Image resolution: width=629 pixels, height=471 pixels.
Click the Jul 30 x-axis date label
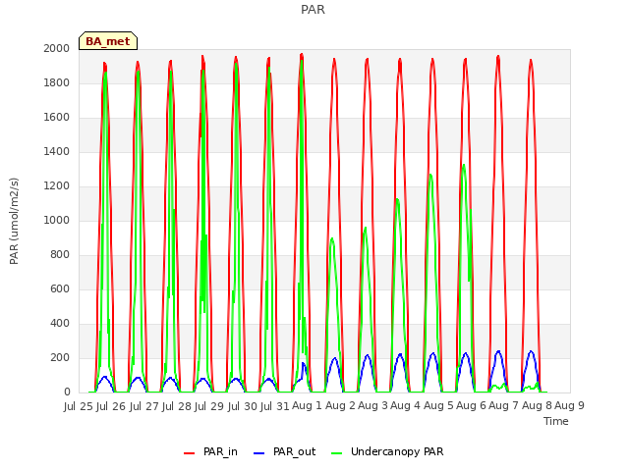point(243,406)
